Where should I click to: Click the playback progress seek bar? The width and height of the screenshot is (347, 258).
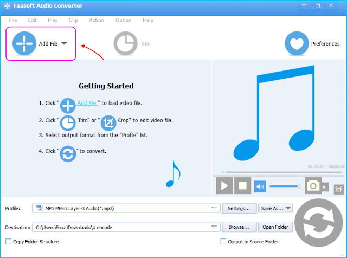pos(282,172)
